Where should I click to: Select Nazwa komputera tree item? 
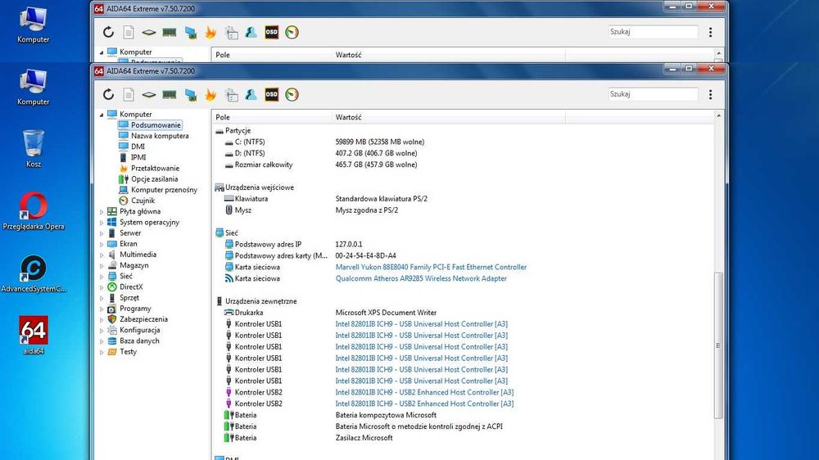pos(160,136)
